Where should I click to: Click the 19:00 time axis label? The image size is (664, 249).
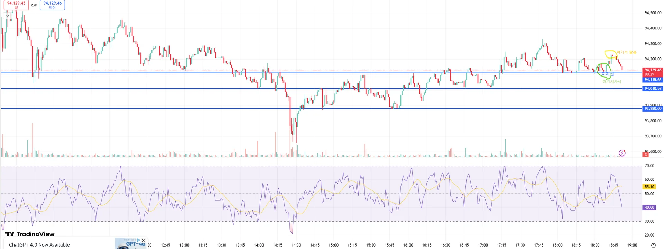632,245
